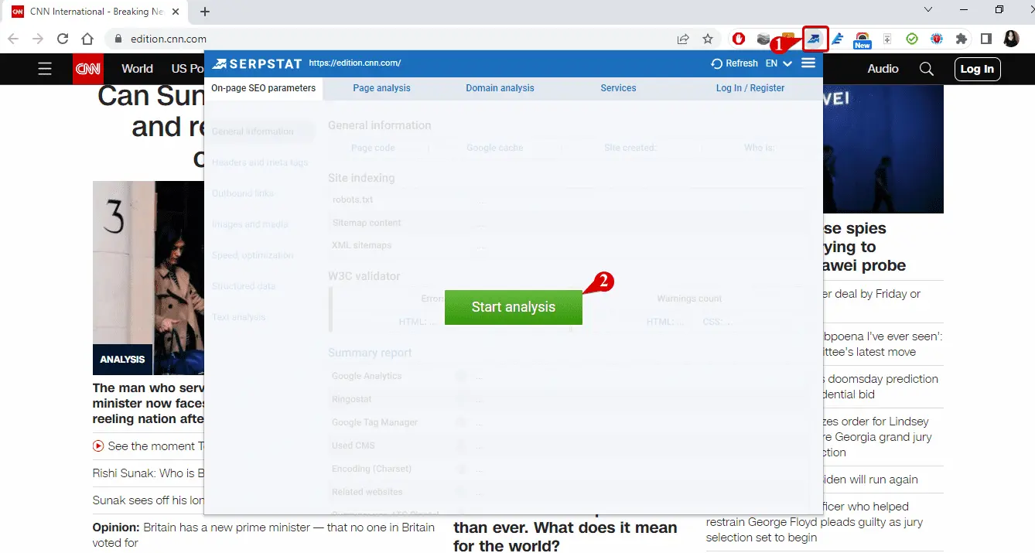Play the 'See the moment' video link
The width and height of the screenshot is (1035, 553).
click(x=149, y=446)
